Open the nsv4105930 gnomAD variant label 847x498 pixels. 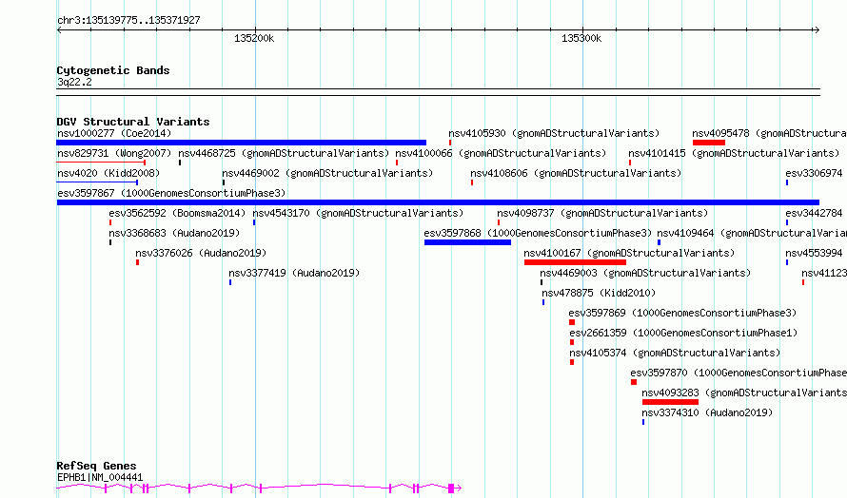pos(554,133)
